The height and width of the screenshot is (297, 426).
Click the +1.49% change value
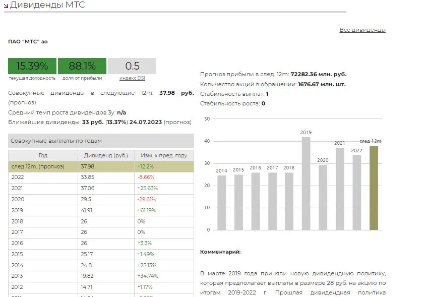pos(146,254)
